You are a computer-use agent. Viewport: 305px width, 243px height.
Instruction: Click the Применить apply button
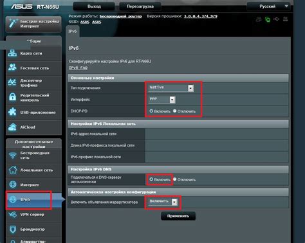[x=178, y=216]
